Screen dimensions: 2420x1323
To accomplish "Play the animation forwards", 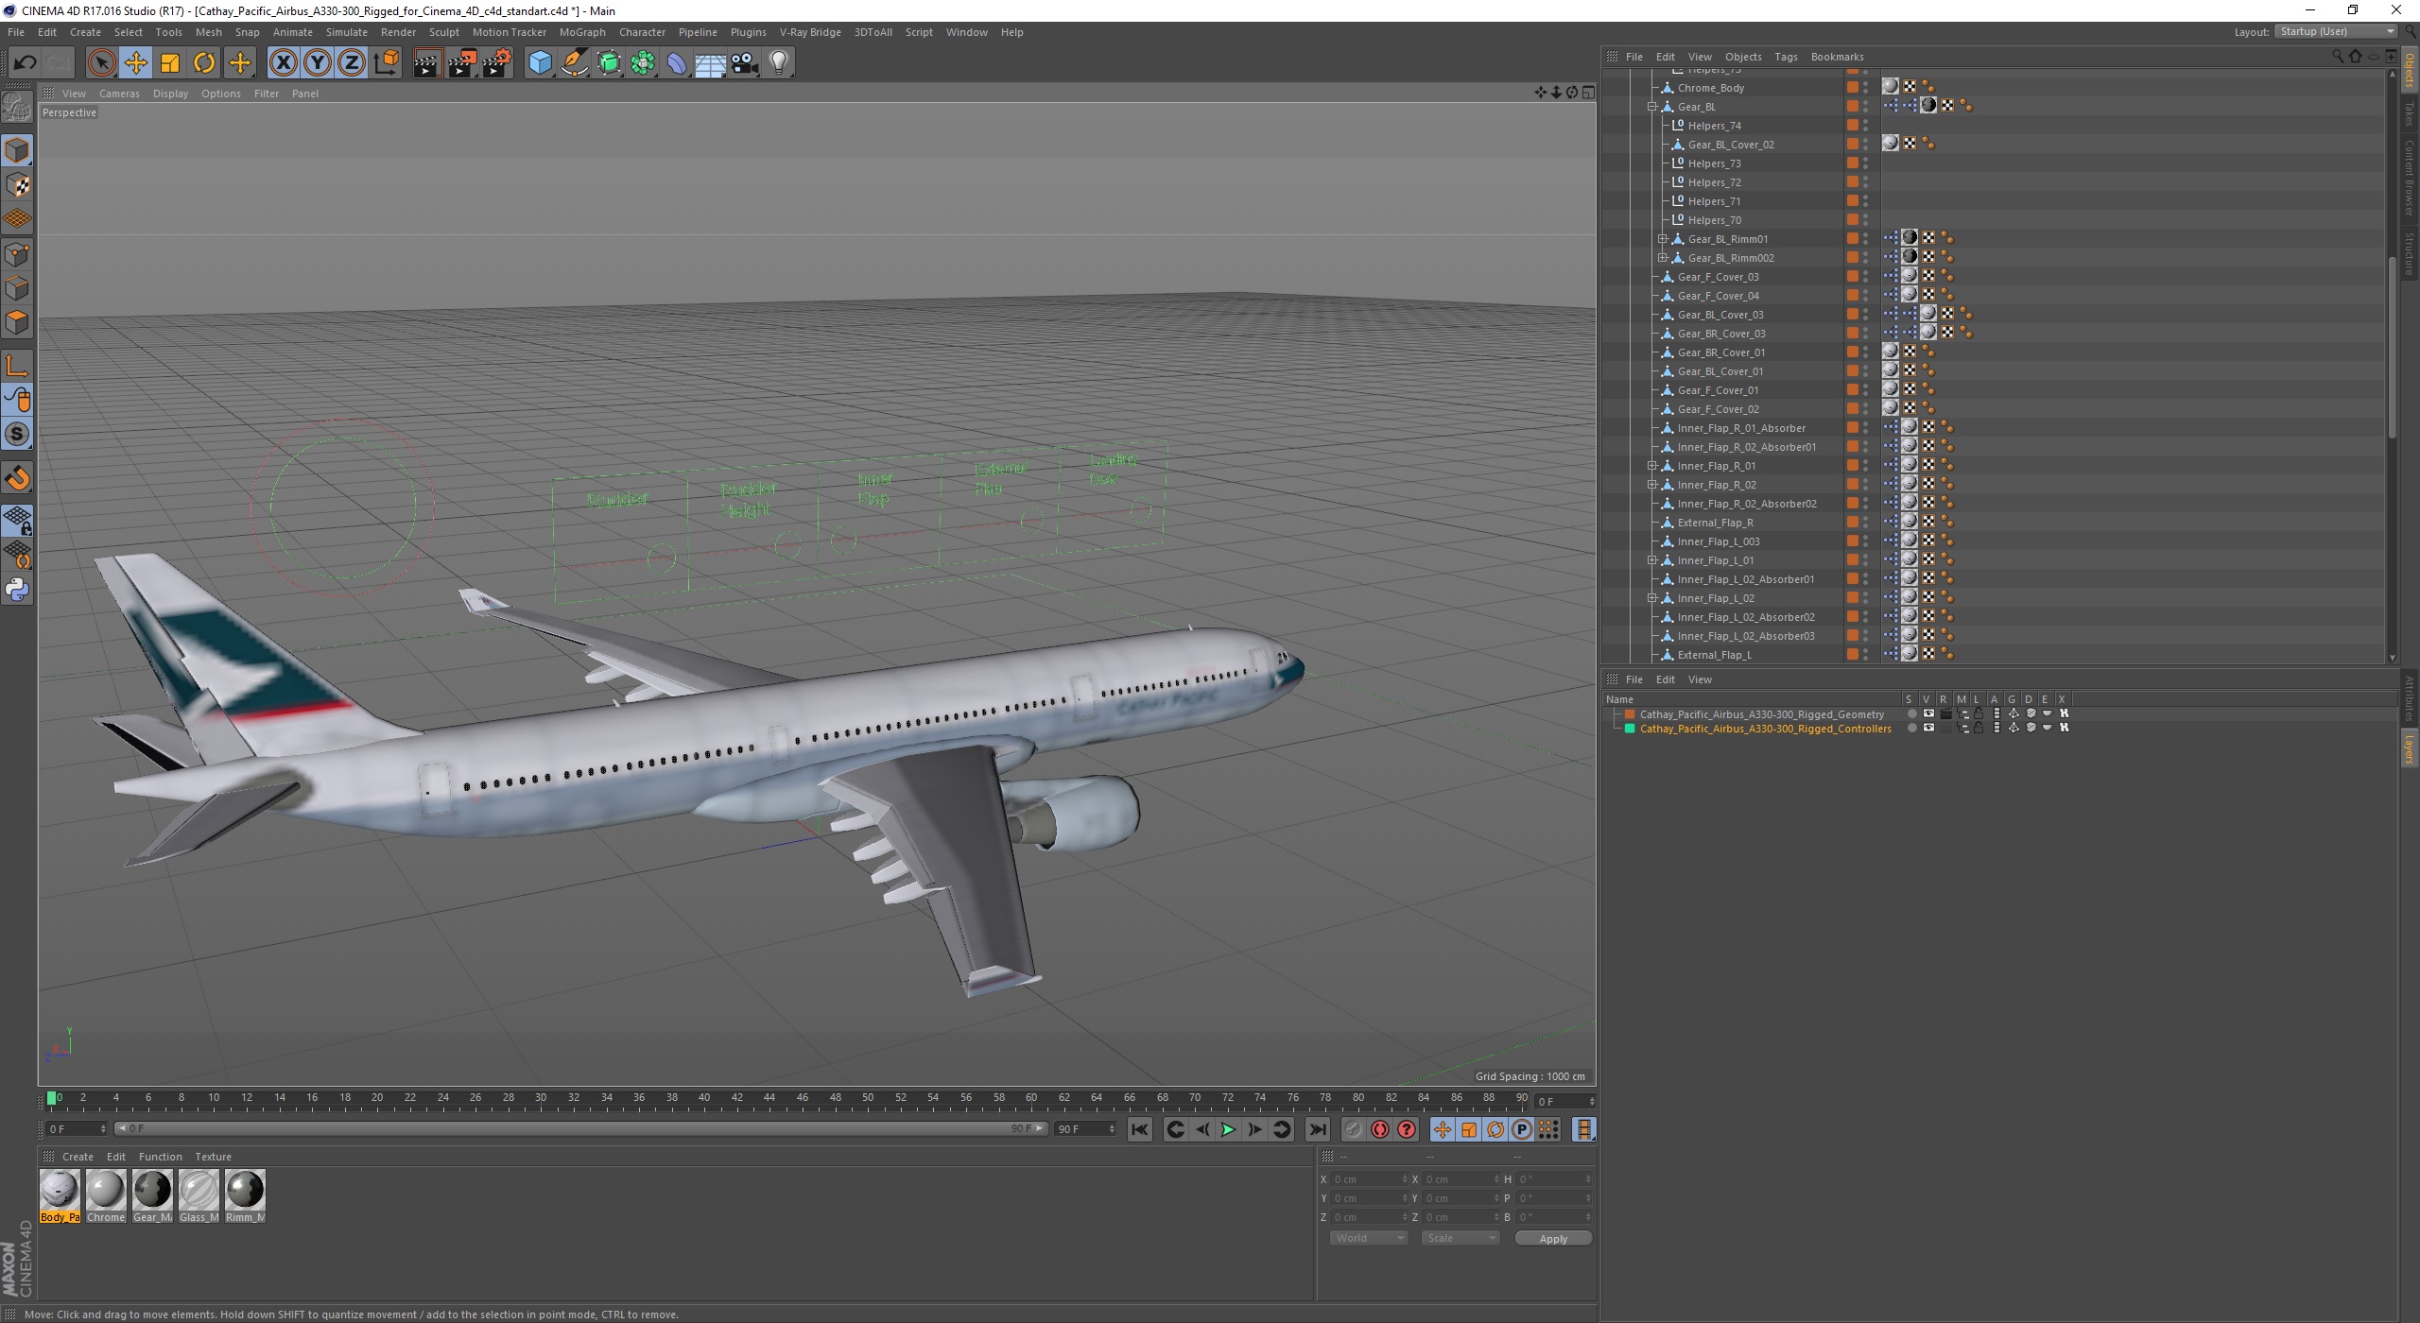I will pos(1228,1129).
